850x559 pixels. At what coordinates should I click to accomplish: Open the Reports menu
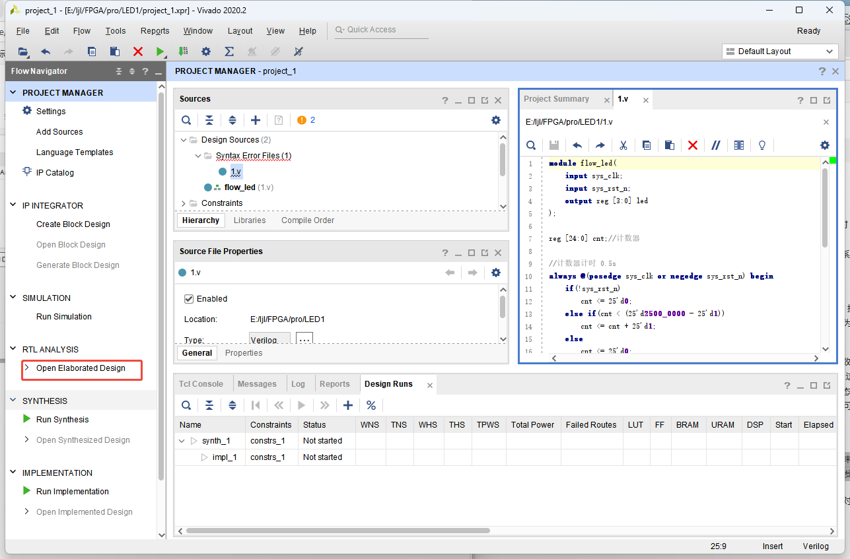pos(155,31)
